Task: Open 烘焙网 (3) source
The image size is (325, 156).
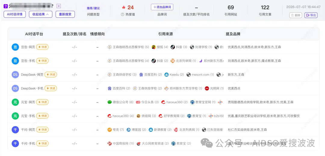Action: click(x=146, y=116)
